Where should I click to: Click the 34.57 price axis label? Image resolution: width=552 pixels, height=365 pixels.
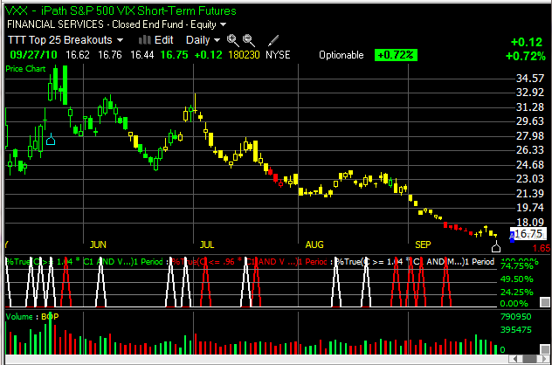coord(530,78)
